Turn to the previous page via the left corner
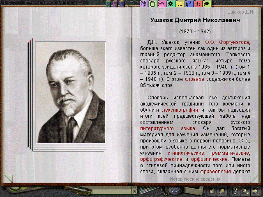Viewport: 263px width, 197px height. coord(8,179)
